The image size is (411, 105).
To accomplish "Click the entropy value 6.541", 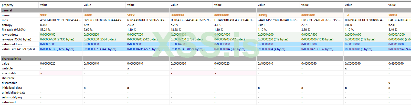I will (392, 25).
